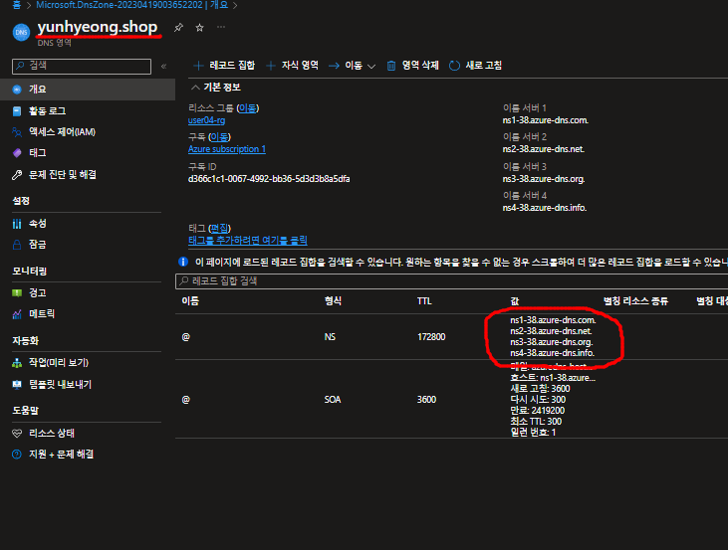Click 이동 link beside 구독
This screenshot has width=728, height=550.
(220, 137)
